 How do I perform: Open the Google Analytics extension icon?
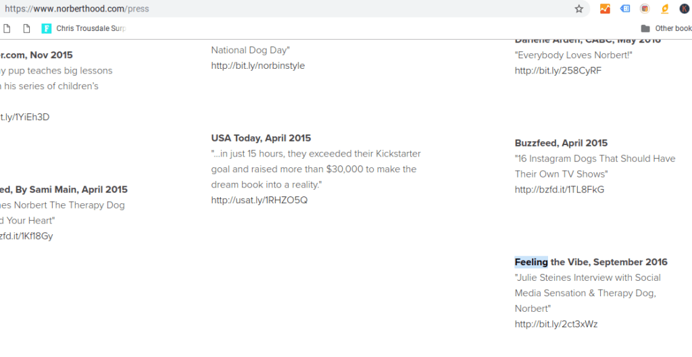coord(605,9)
